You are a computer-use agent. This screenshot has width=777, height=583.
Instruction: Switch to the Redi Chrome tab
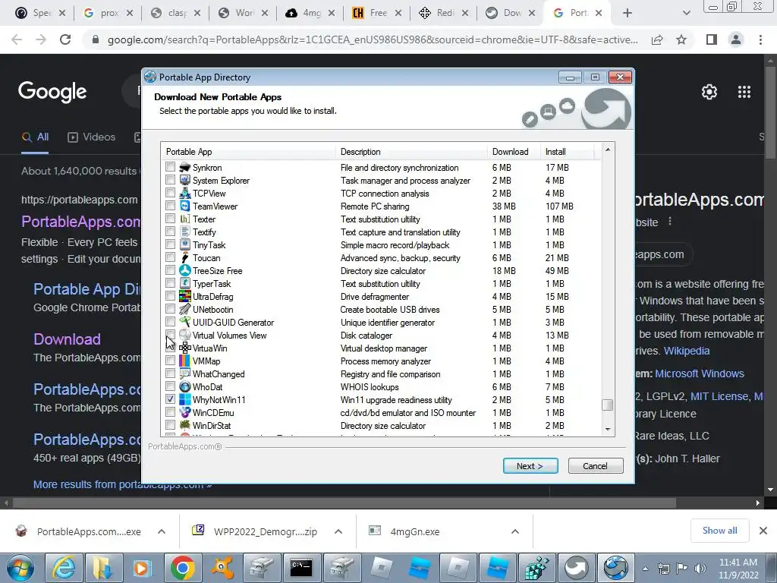(445, 13)
